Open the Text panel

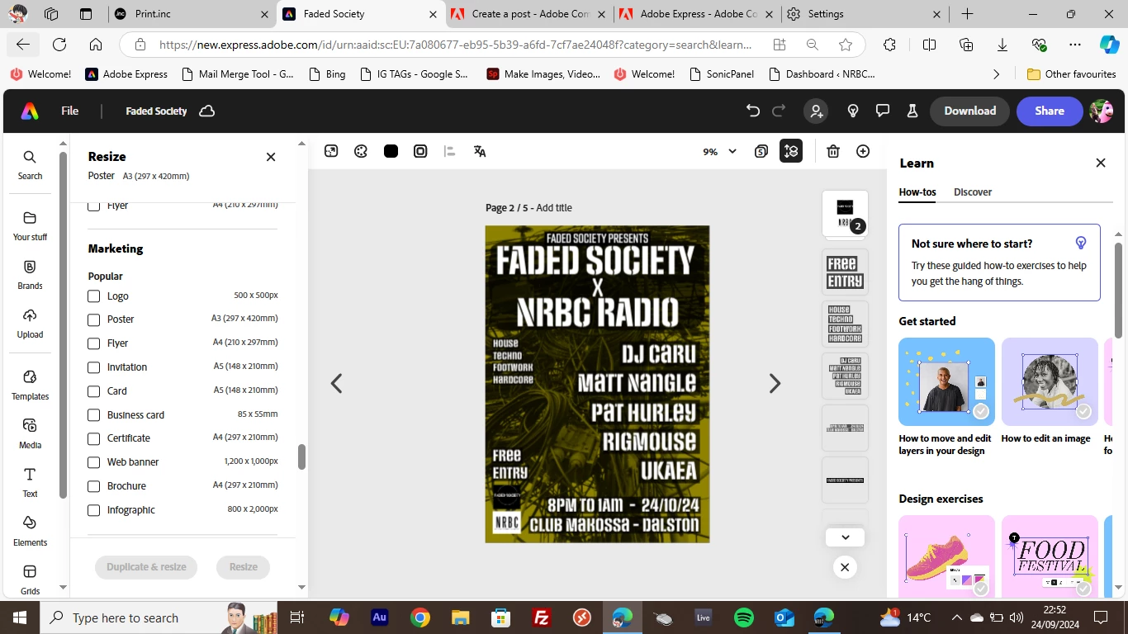tap(30, 483)
